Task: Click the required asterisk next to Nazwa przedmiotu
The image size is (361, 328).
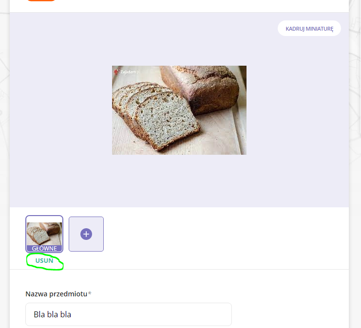Action: click(90, 293)
